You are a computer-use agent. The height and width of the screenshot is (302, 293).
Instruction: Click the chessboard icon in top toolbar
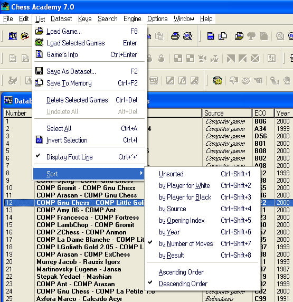pos(13,36)
